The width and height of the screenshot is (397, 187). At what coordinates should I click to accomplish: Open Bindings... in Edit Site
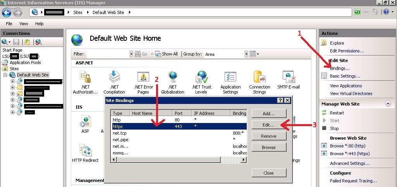(x=340, y=68)
